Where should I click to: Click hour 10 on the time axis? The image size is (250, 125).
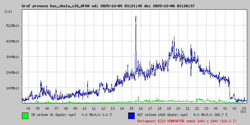pos(84,108)
